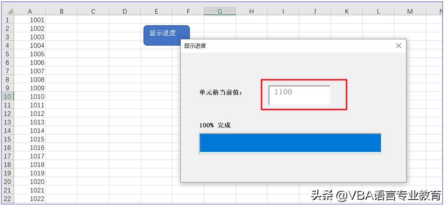The image size is (447, 207).
Task: Click cell containing 1002
Action: tap(30, 28)
